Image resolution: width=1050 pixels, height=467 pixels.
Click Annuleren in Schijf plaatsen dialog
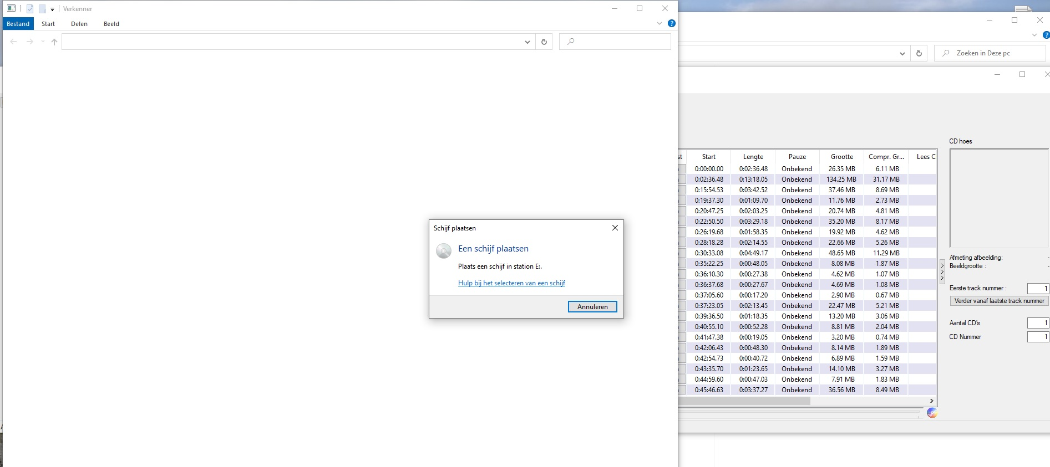tap(592, 306)
